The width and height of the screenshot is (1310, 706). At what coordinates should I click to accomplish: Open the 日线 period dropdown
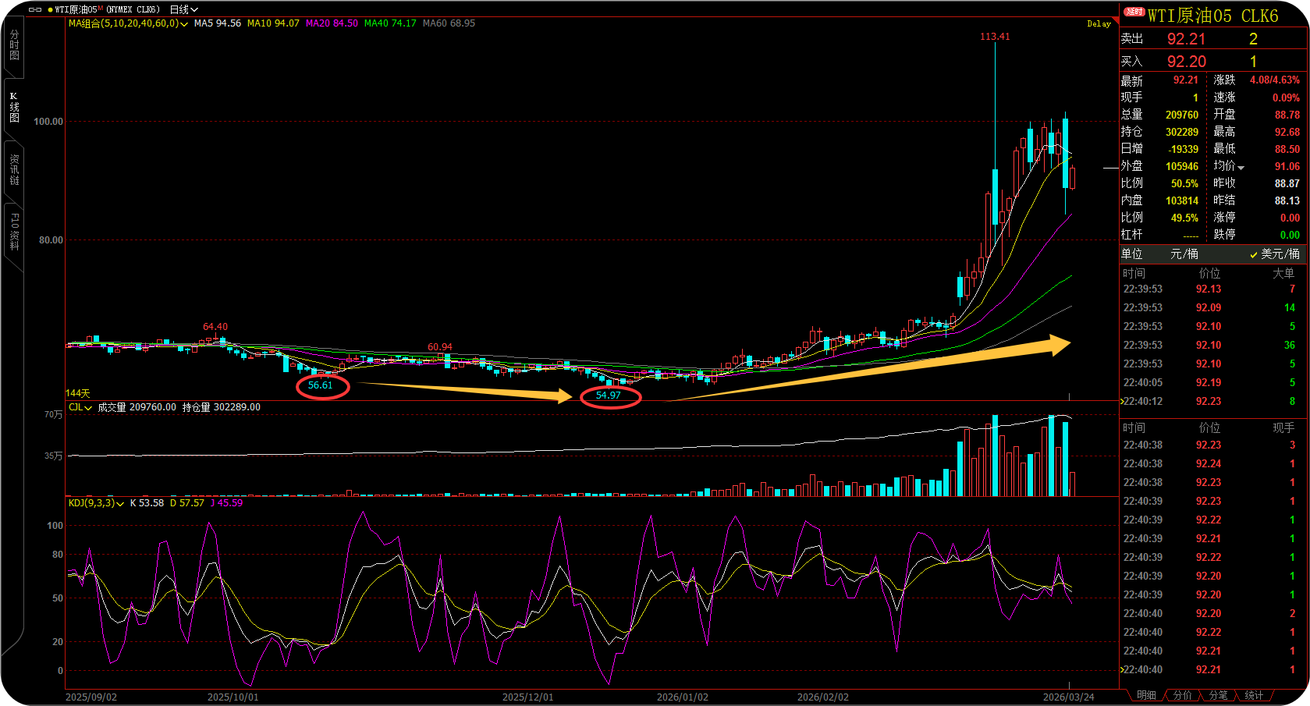tap(184, 9)
